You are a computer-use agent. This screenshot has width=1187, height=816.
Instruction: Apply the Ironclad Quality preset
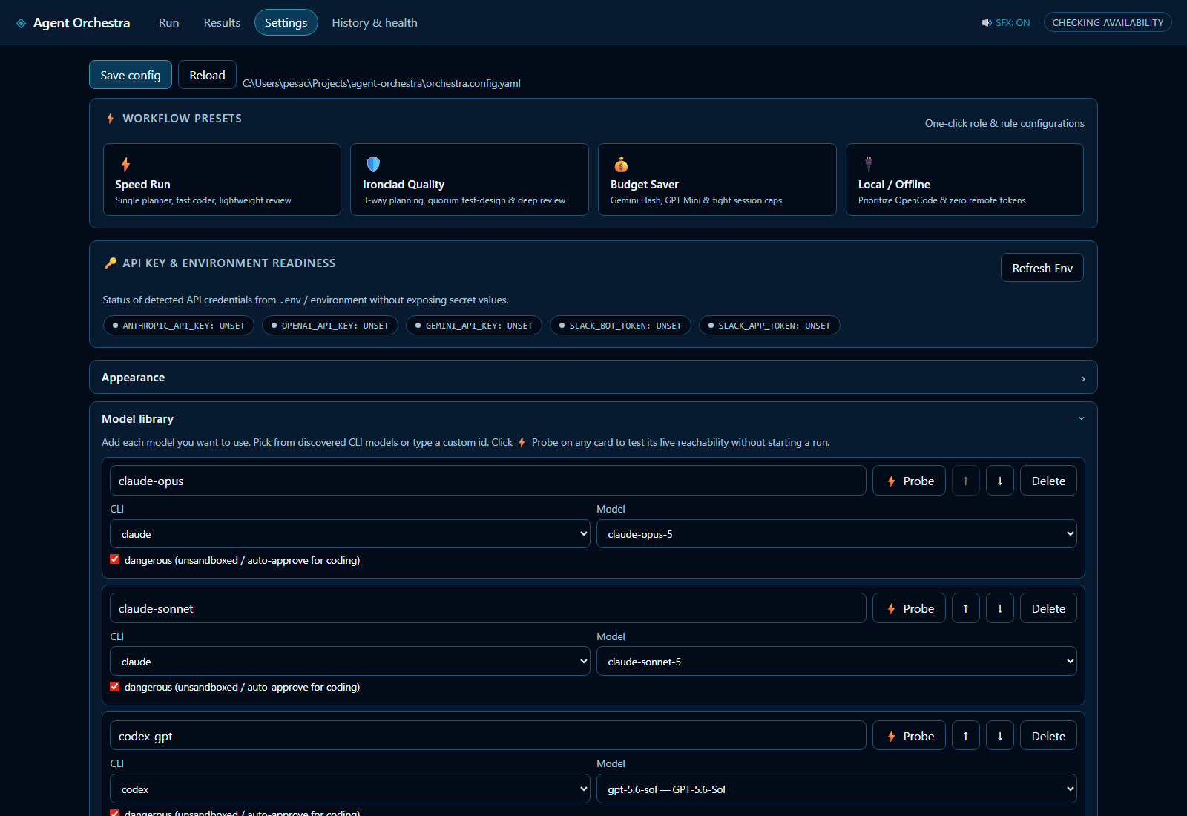pyautogui.click(x=470, y=180)
